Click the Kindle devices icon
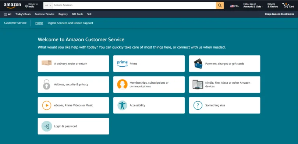Image resolution: width=298 pixels, height=144 pixels. click(x=198, y=84)
